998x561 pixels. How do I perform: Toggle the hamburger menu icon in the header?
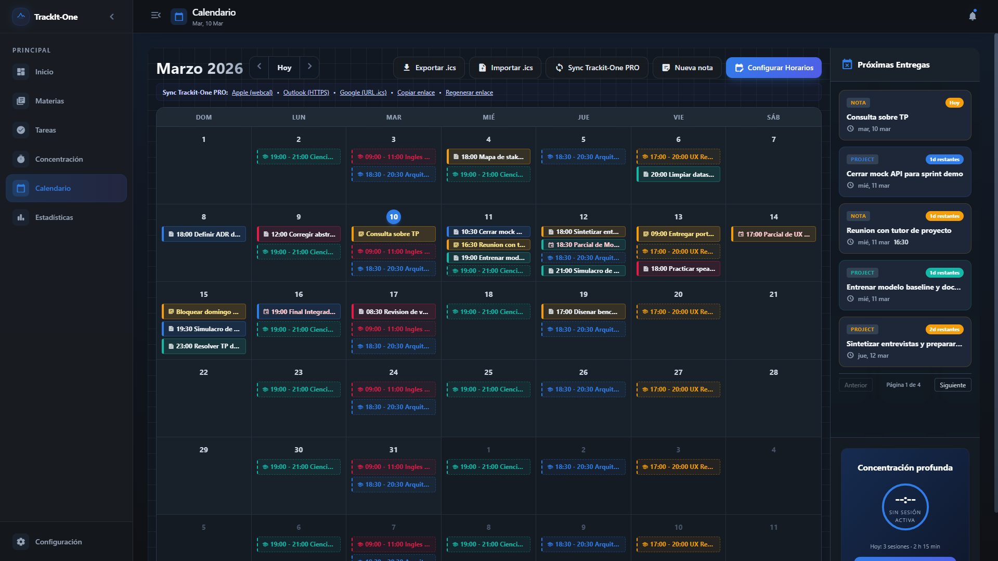pos(156,16)
